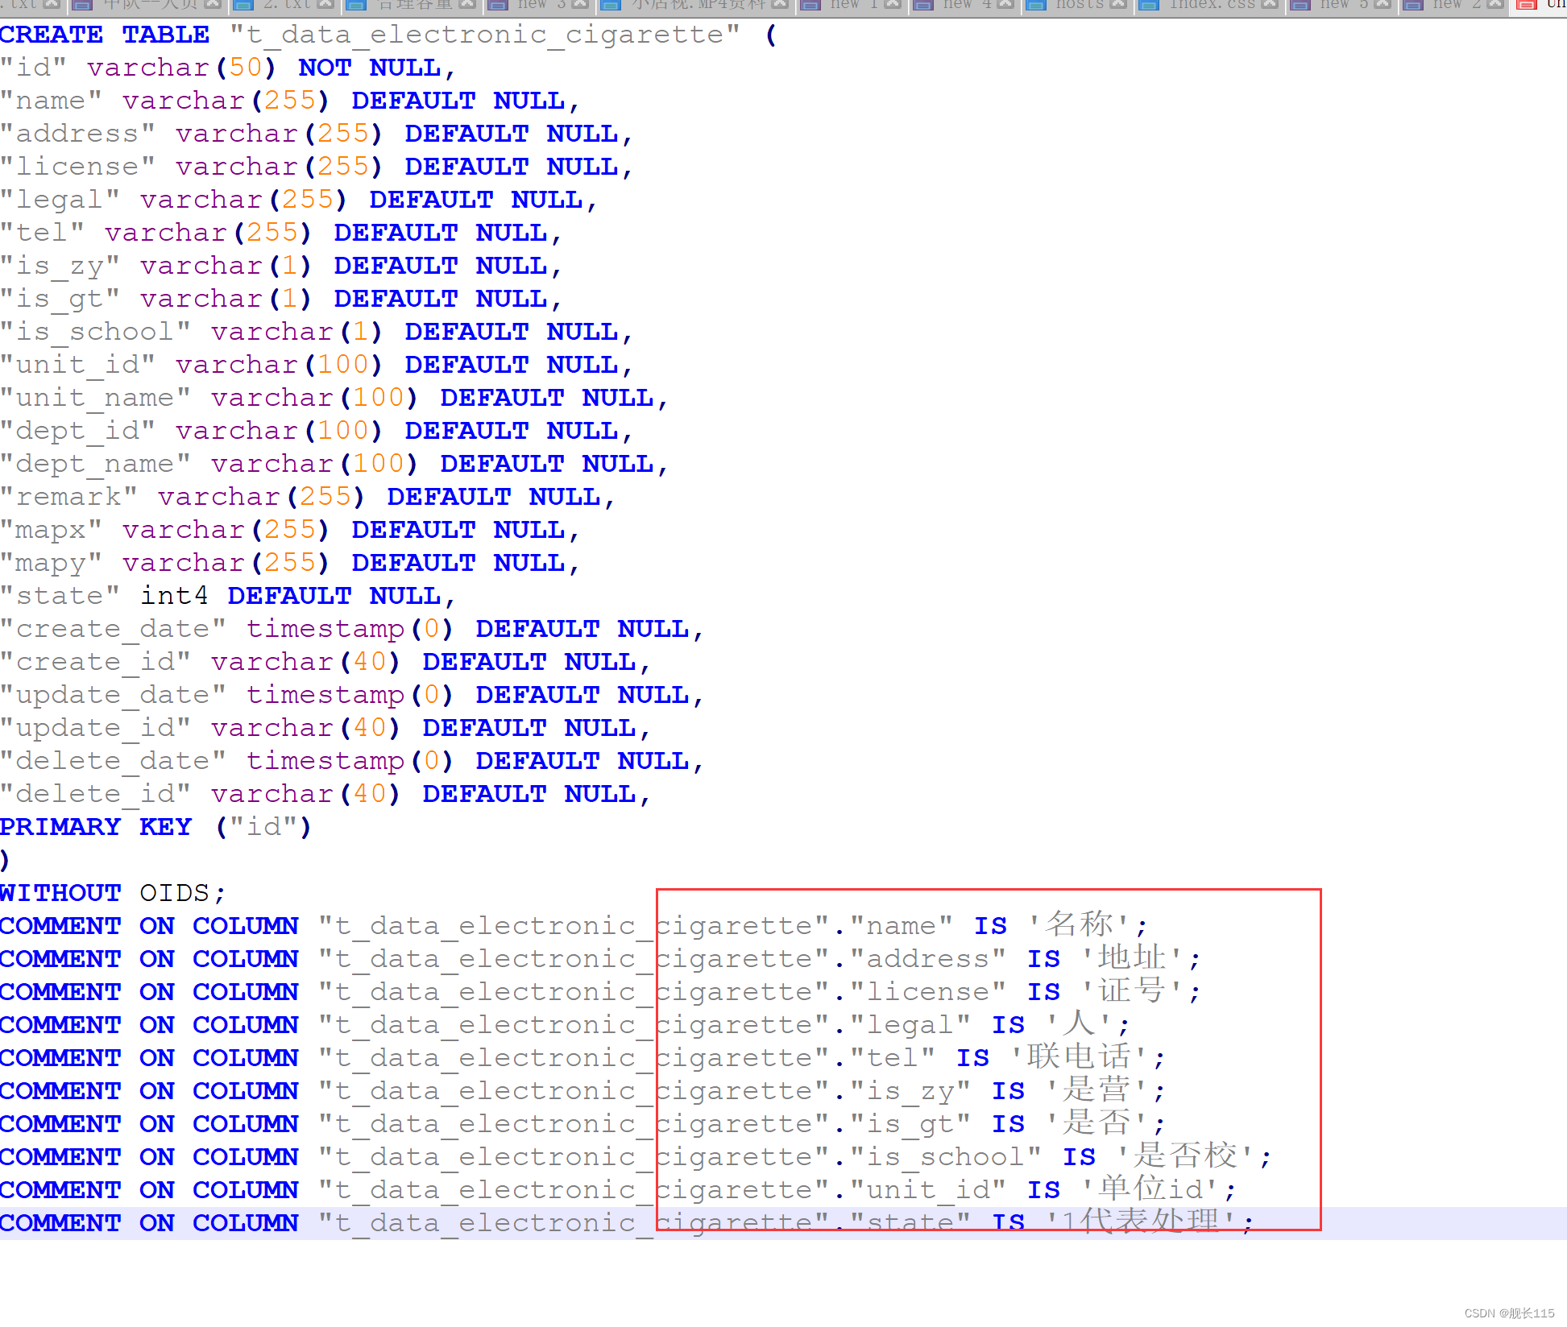1567x1327 pixels.
Task: Click the save-state icon on 'new 4' tab
Action: (923, 5)
